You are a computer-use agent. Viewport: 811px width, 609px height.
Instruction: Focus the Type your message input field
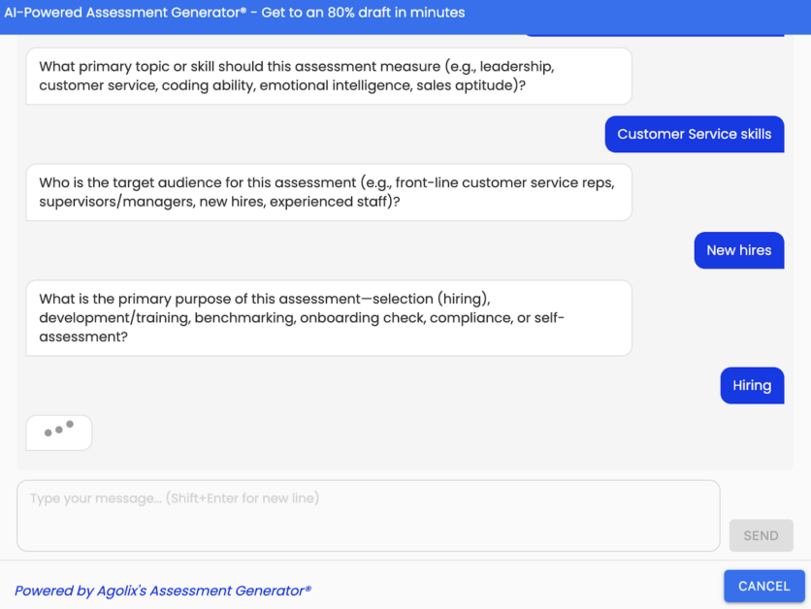pos(369,516)
